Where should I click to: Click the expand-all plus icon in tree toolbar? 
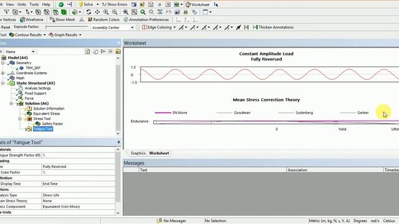coord(110,52)
